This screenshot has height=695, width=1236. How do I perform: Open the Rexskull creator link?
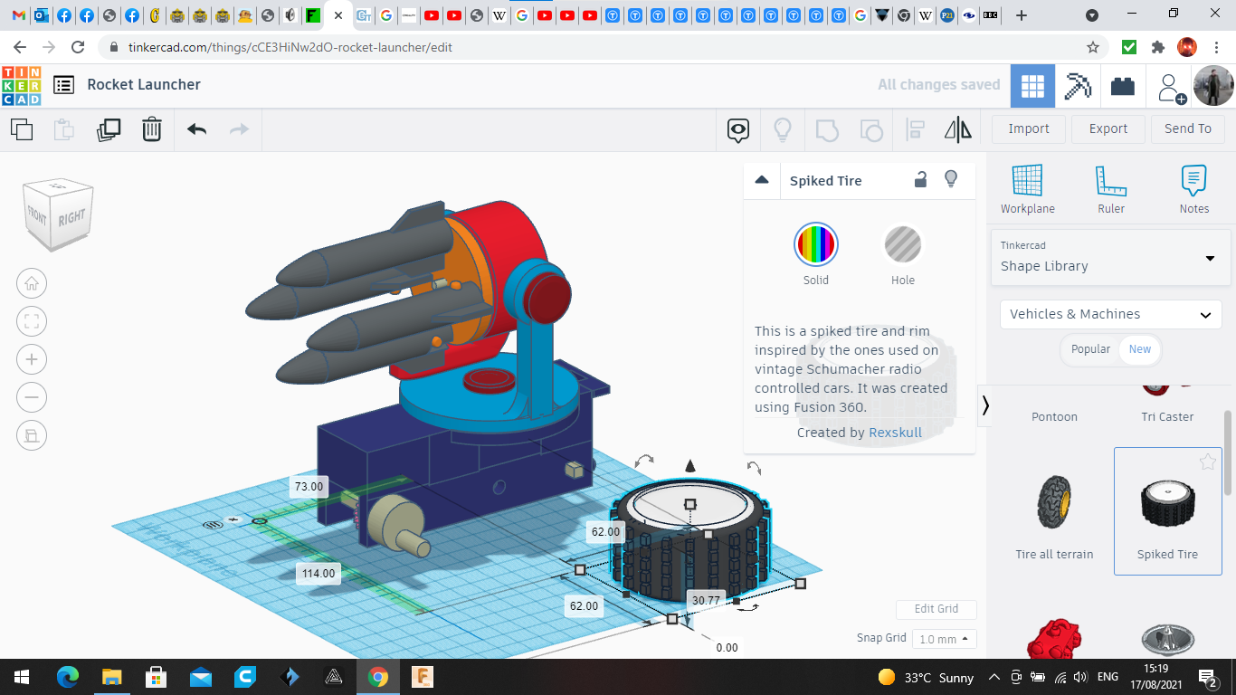click(895, 433)
